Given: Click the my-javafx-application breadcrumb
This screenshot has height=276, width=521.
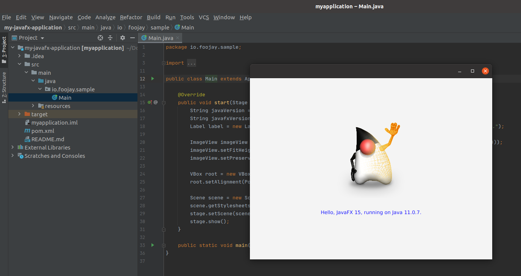Looking at the screenshot, I should click(x=33, y=27).
